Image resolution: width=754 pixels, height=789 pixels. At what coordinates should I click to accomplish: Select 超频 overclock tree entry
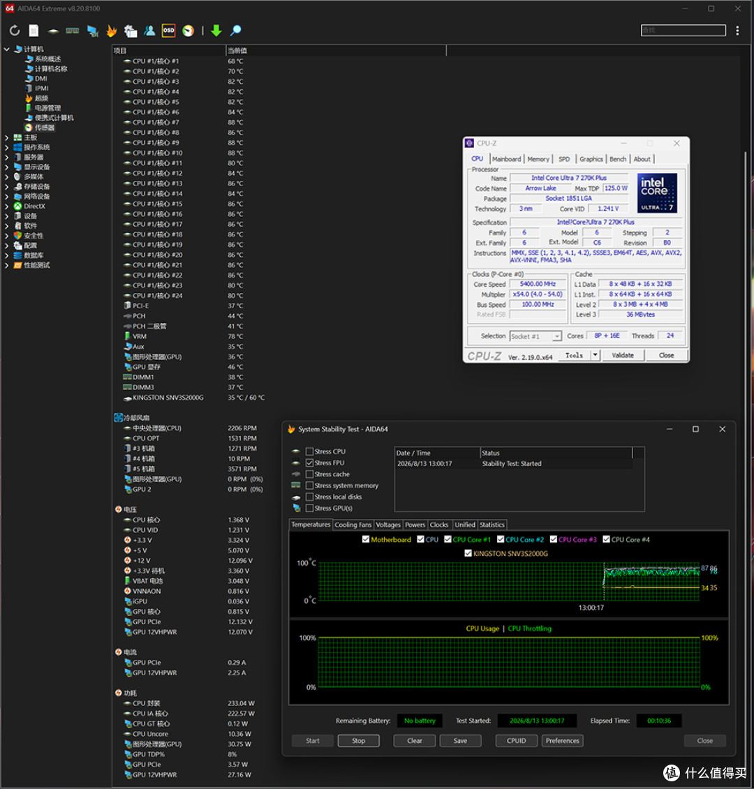pyautogui.click(x=41, y=98)
